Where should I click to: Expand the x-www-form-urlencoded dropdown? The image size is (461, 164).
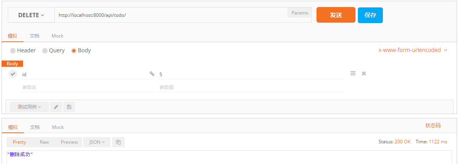413,50
